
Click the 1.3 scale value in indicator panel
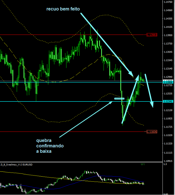coord(165,165)
